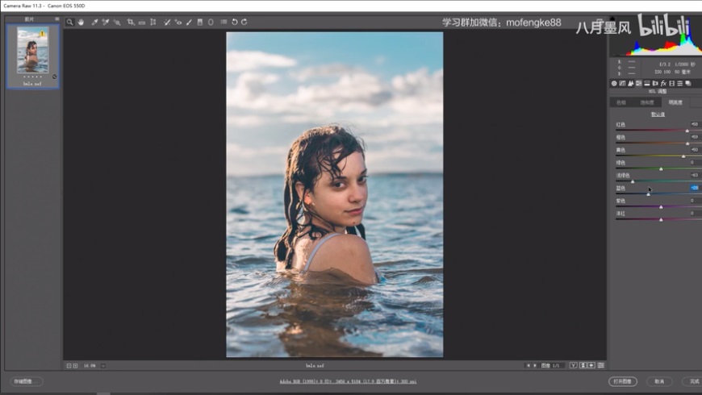Switch to the 明亮度 (Luminance) tab

pyautogui.click(x=675, y=102)
